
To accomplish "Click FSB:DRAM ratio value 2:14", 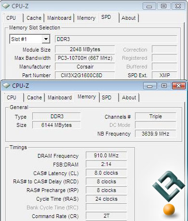I will pos(106,164).
